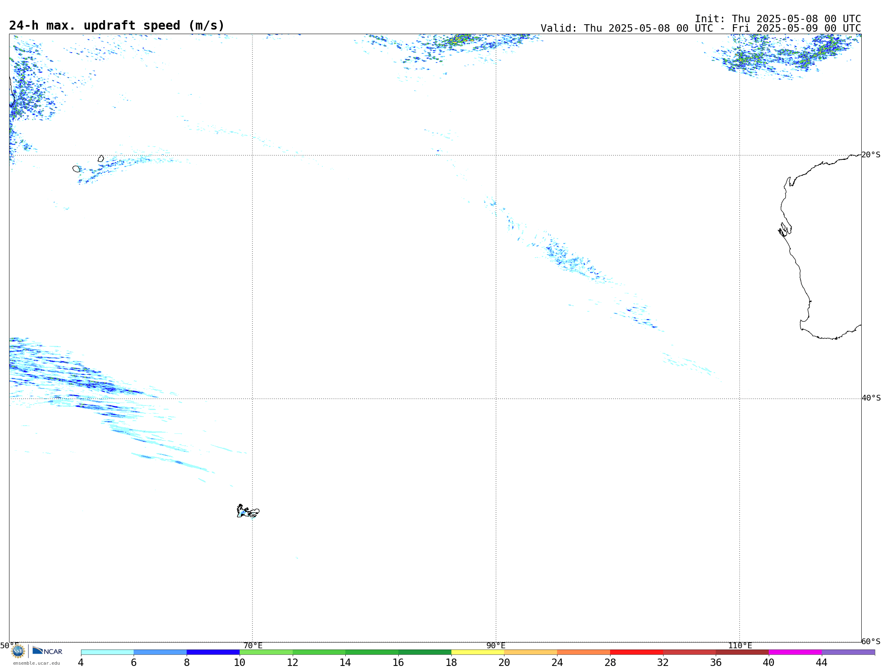This screenshot has height=668, width=888.
Task: Click the orange 24-28 colorbar swatch
Action: pos(584,652)
